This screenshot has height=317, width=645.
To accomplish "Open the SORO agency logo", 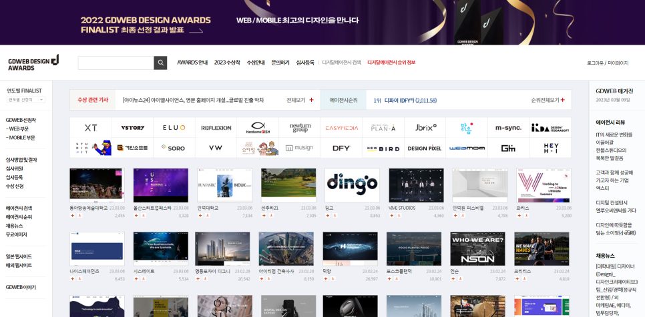I will tap(174, 148).
